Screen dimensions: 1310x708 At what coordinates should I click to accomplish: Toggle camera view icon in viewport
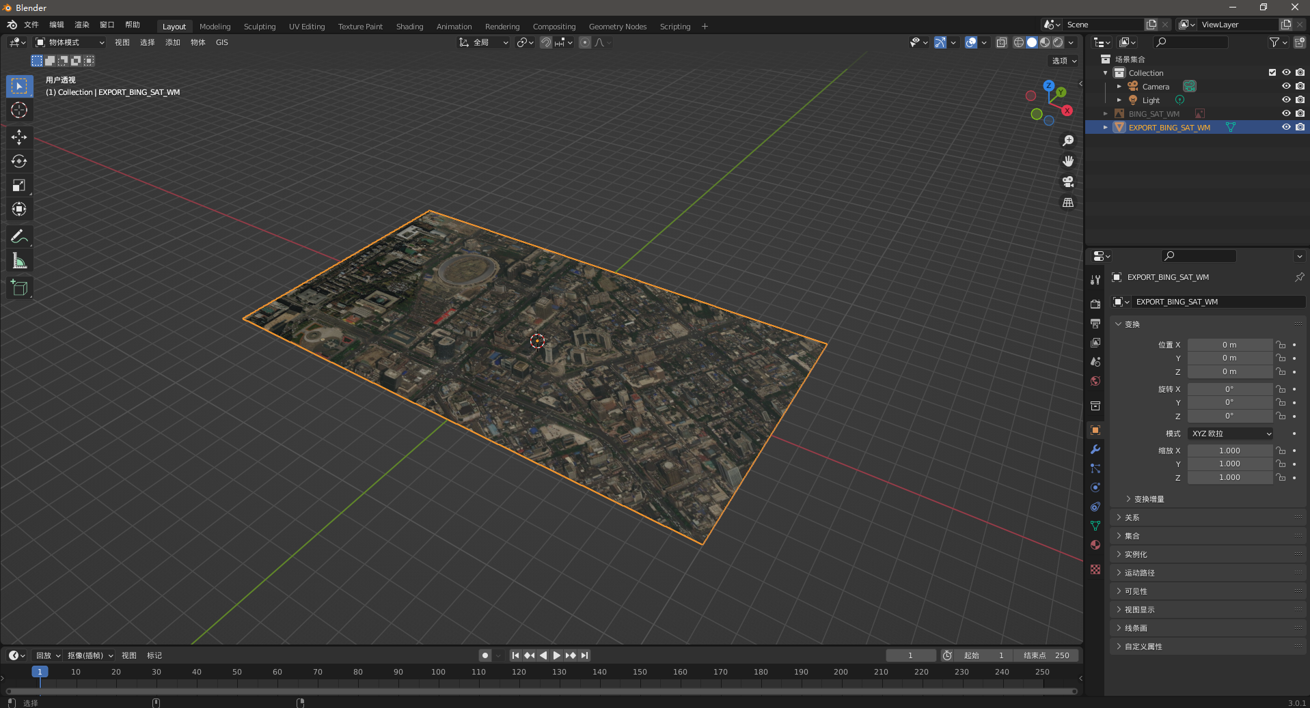pyautogui.click(x=1068, y=182)
